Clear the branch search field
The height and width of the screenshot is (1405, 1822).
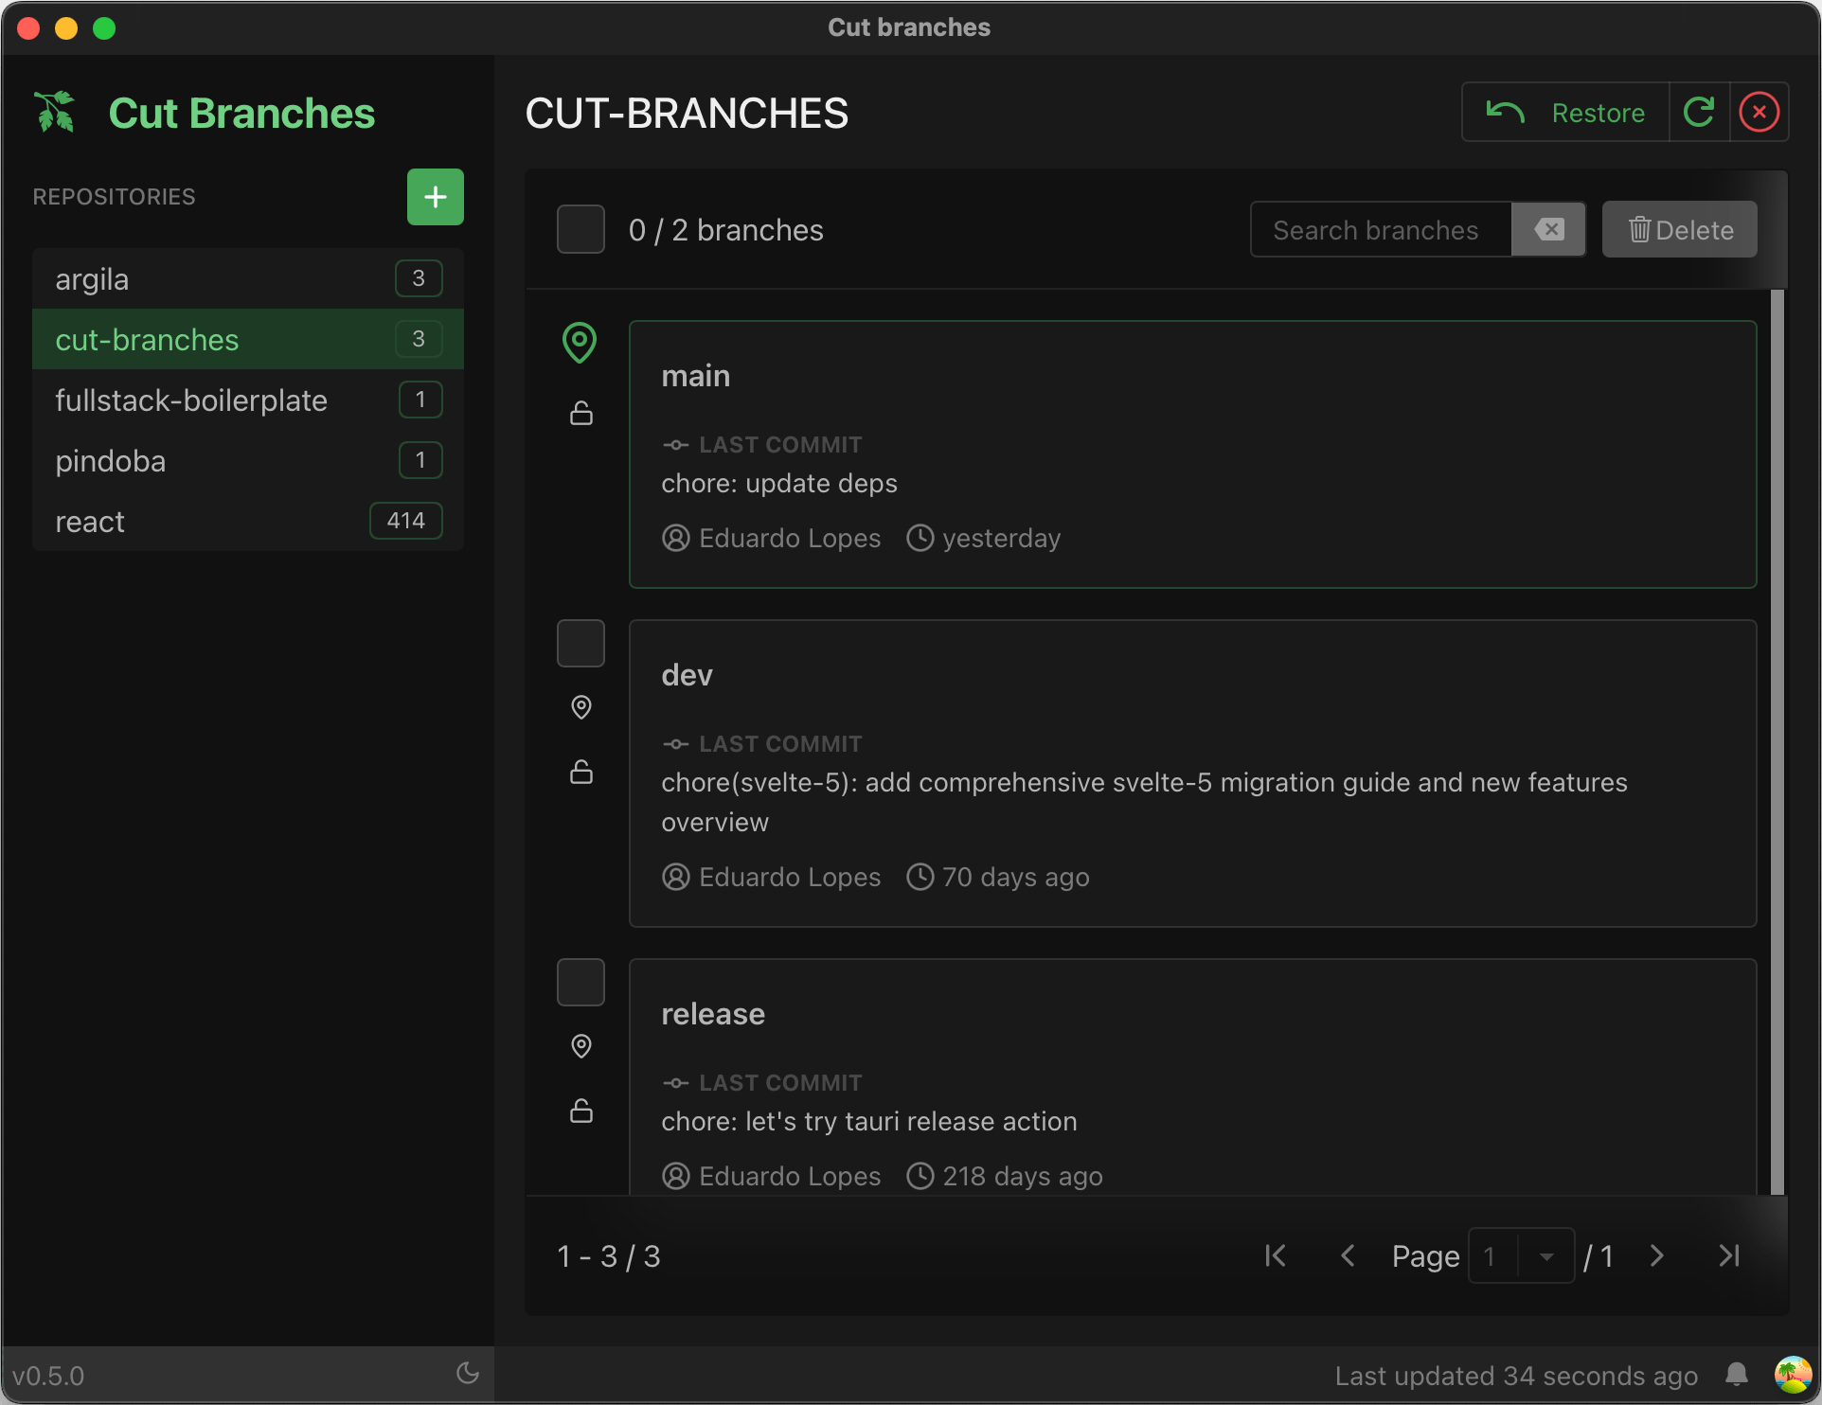pos(1547,228)
